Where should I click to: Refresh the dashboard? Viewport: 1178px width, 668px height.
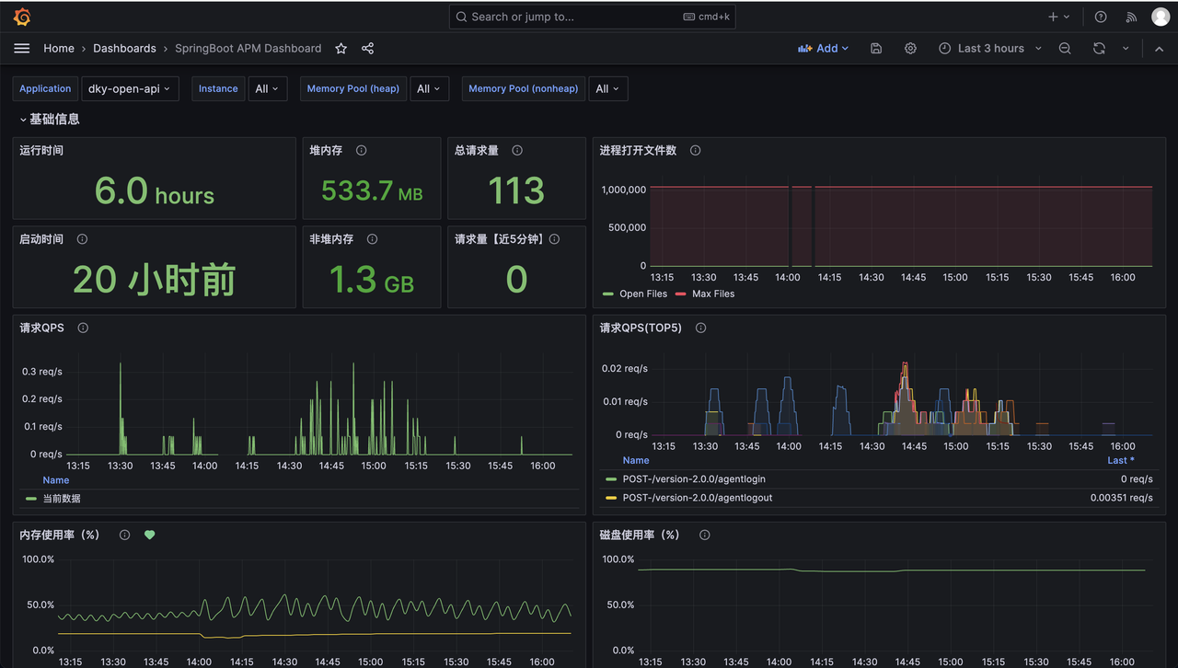point(1099,49)
